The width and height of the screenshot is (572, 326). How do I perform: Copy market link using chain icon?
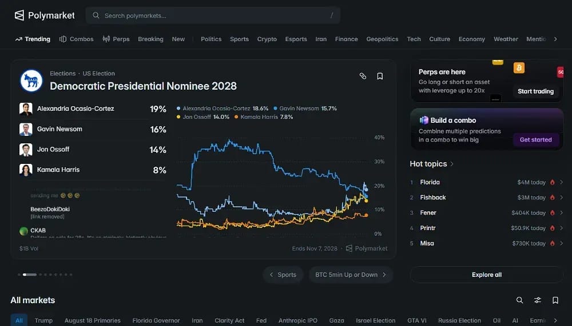click(x=363, y=76)
